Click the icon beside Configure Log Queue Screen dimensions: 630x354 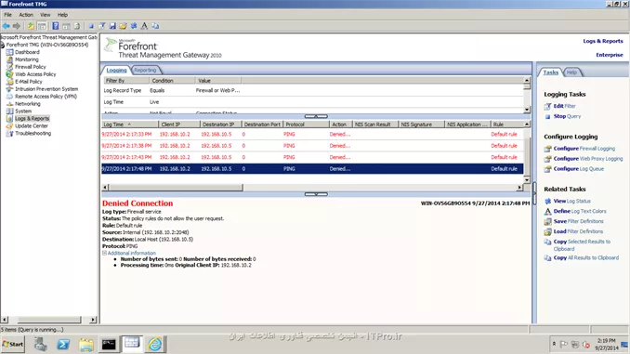coord(547,169)
